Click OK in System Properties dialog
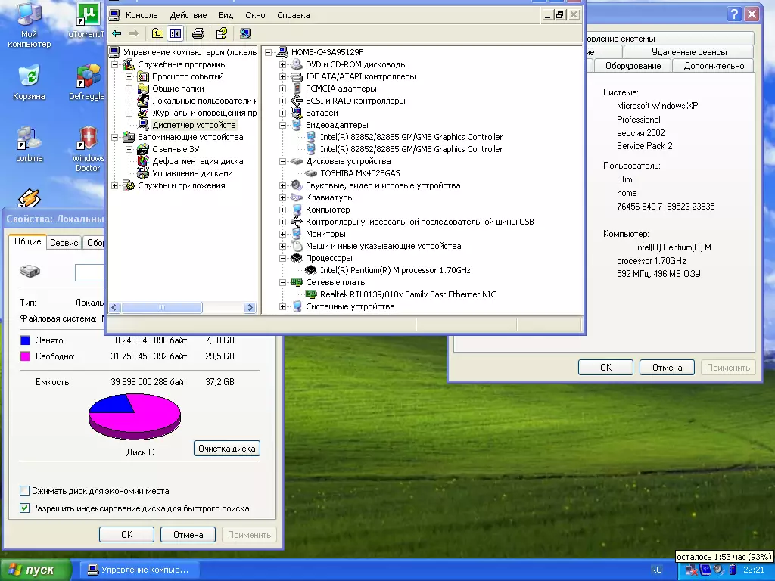This screenshot has width=775, height=581. 605,367
